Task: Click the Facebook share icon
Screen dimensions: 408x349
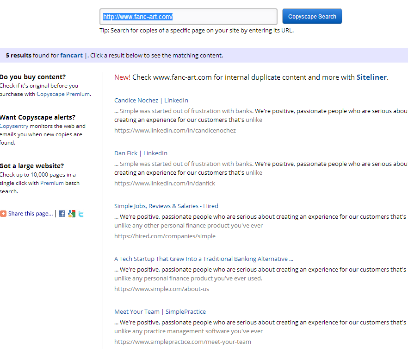Action: point(62,214)
